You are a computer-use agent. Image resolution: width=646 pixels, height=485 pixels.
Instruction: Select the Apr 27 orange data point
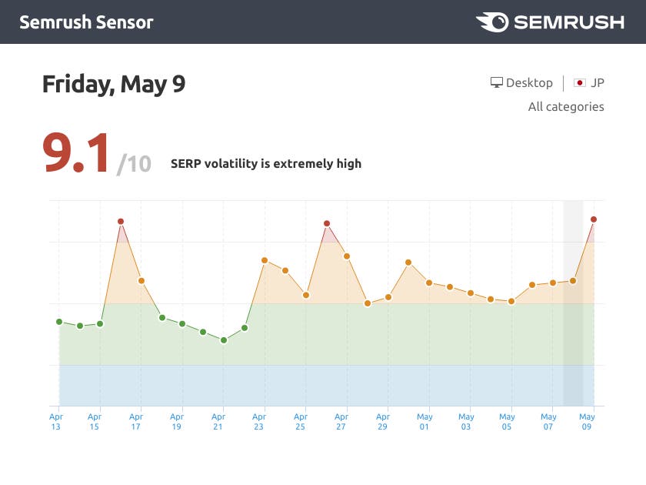(x=347, y=256)
